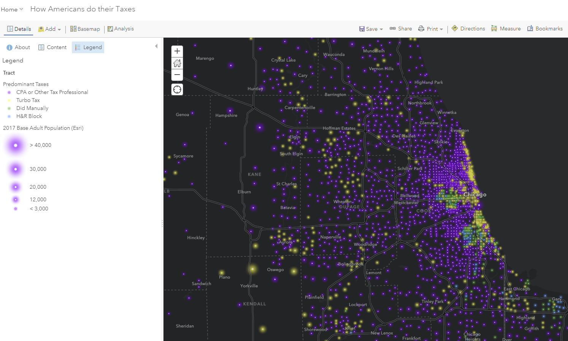
Task: Select the Legend panel toggle
Action: pos(88,47)
